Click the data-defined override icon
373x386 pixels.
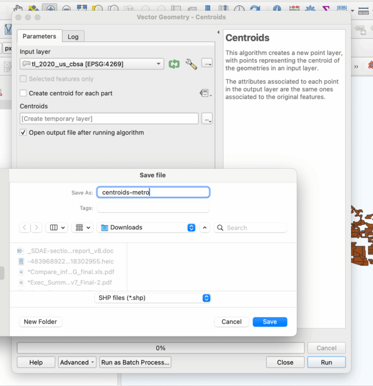tap(205, 93)
